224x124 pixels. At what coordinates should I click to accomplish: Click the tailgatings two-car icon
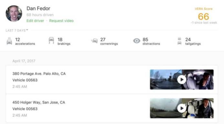pyautogui.click(x=179, y=41)
